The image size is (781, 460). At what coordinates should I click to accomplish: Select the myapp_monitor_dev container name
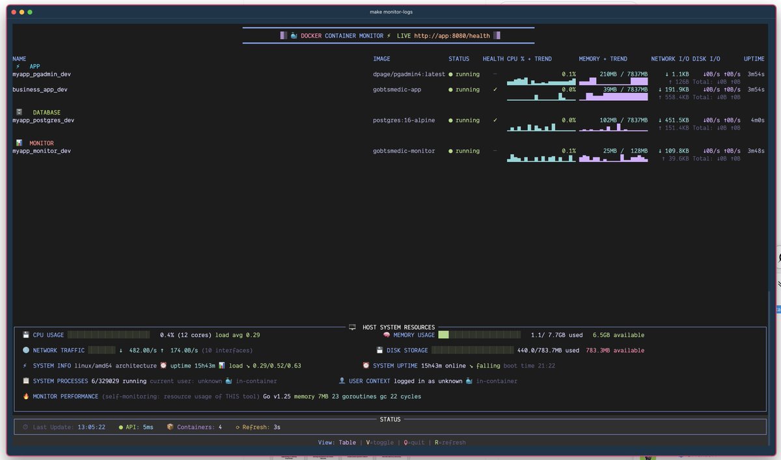(x=42, y=151)
